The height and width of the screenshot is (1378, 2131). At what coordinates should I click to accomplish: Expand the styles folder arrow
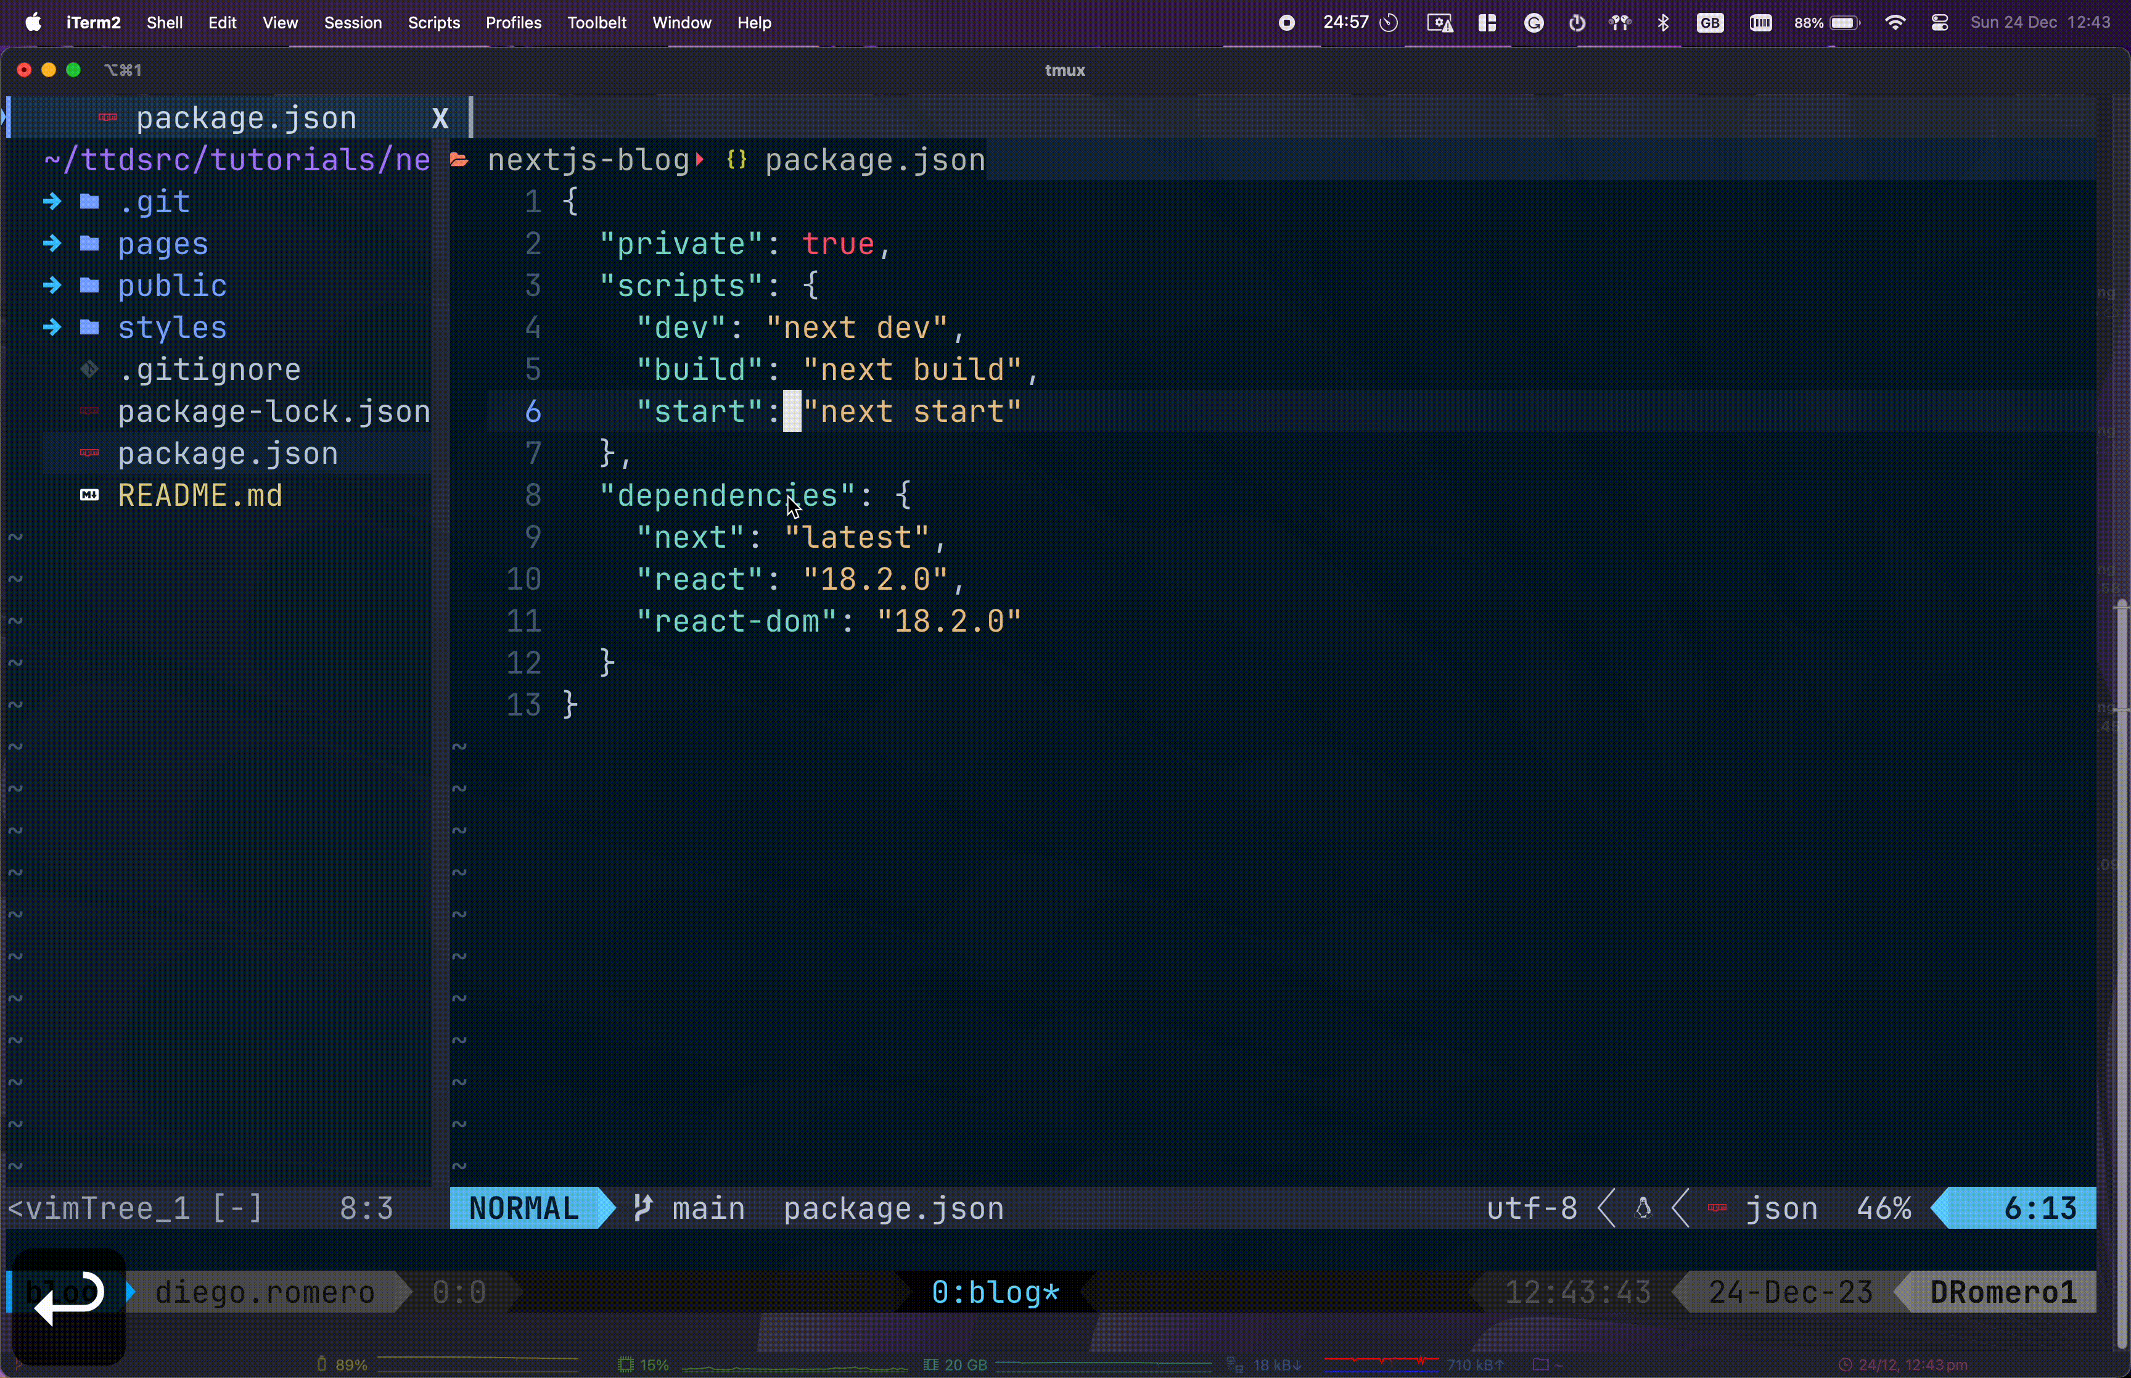52,328
